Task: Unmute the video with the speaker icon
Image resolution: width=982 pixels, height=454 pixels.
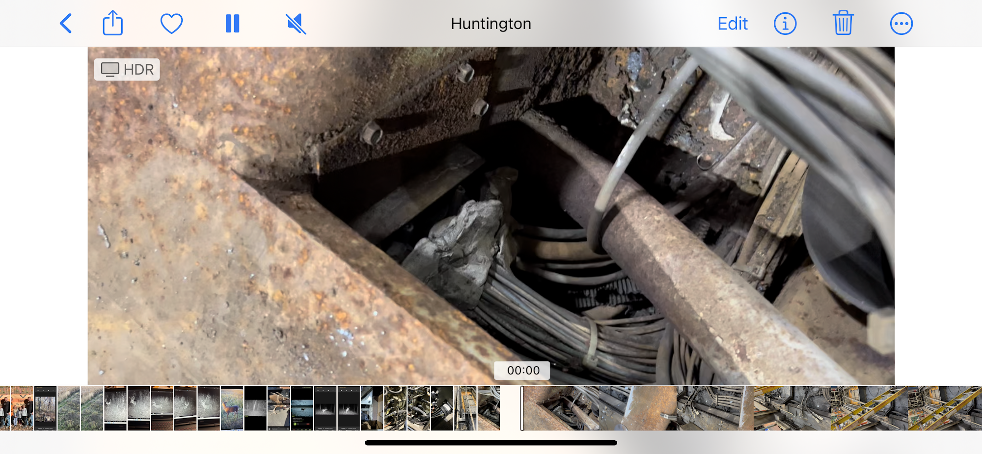Action: (x=296, y=24)
